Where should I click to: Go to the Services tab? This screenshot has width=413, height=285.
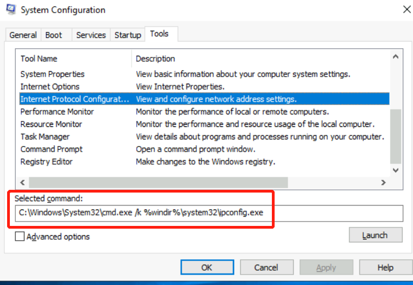pyautogui.click(x=91, y=35)
